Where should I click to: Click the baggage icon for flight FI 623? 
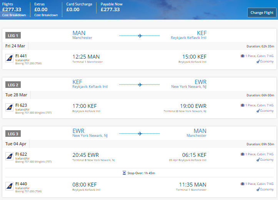pos(242,105)
